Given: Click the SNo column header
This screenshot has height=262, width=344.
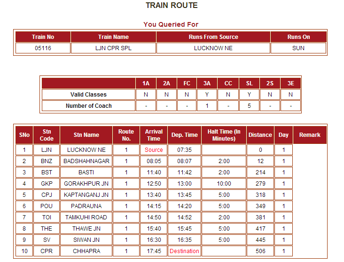Looking at the screenshot, I should click(x=24, y=135).
